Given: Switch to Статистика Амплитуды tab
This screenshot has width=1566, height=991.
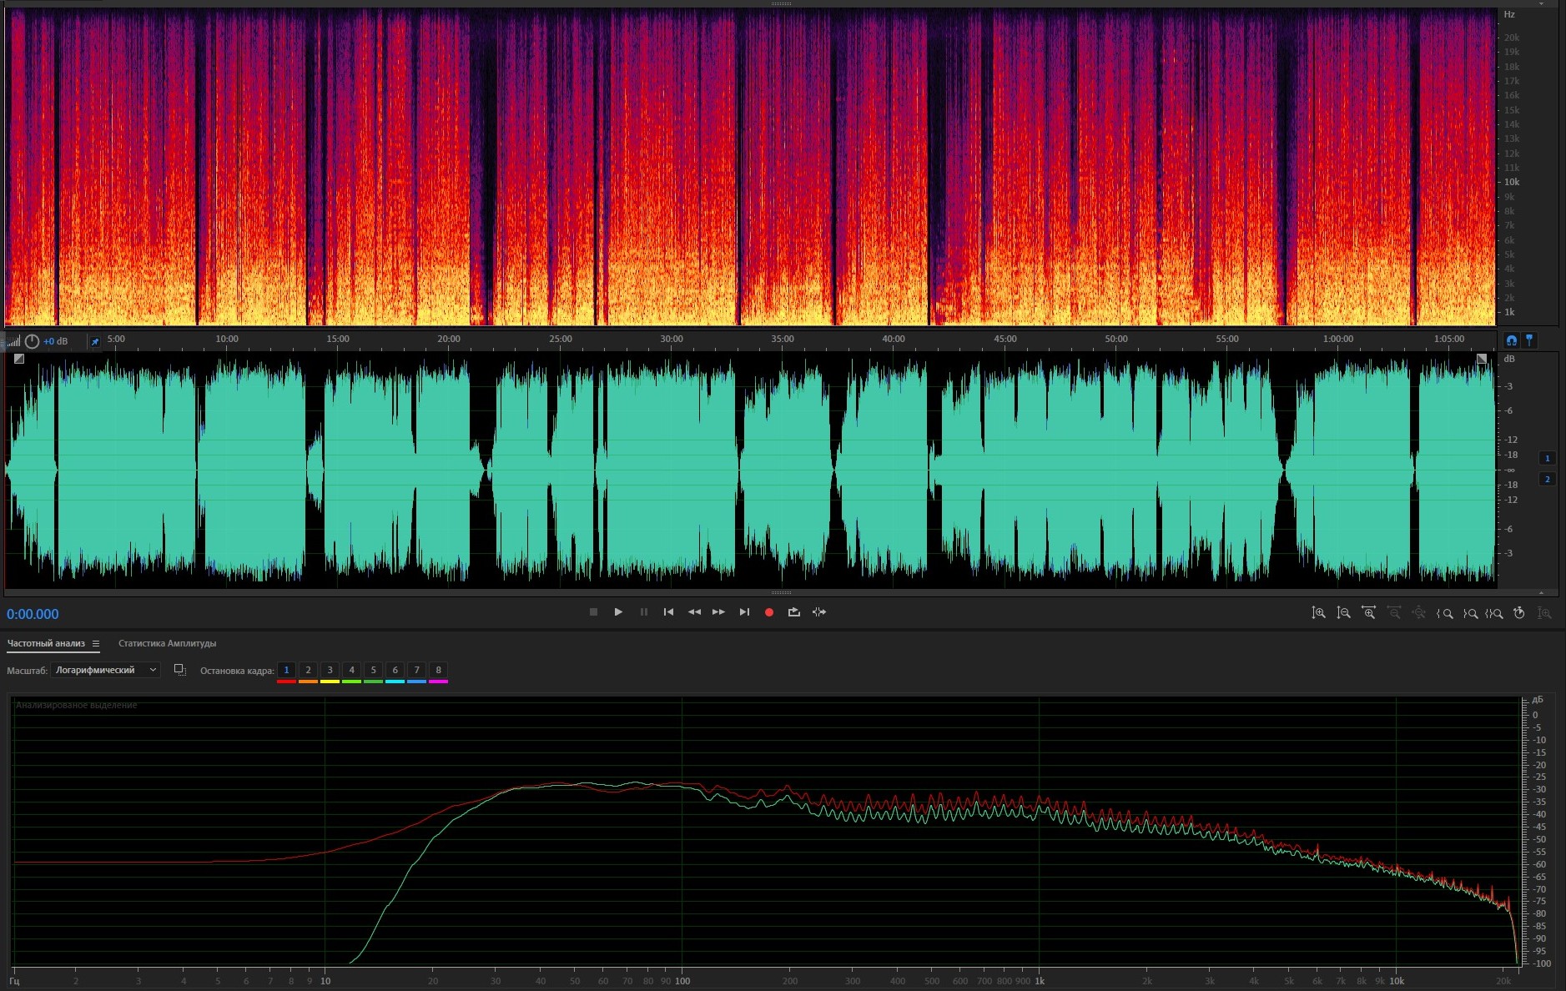Looking at the screenshot, I should click(x=167, y=643).
